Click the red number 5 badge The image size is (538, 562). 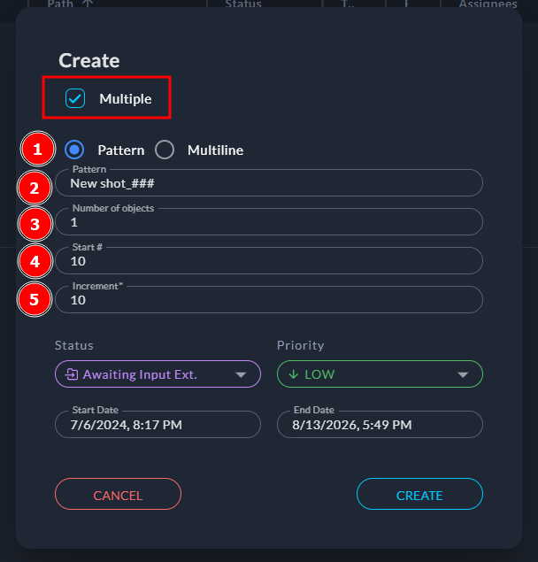pos(35,299)
